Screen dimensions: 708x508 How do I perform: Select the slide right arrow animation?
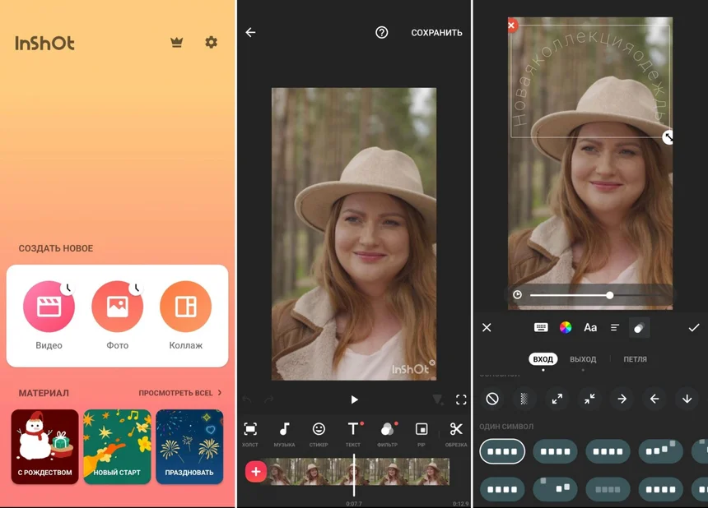point(622,399)
